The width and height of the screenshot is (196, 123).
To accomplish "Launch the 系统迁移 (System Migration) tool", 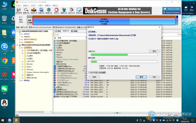I will coord(79,10).
